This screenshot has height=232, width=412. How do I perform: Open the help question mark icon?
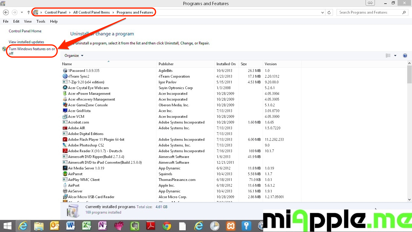[x=405, y=56]
